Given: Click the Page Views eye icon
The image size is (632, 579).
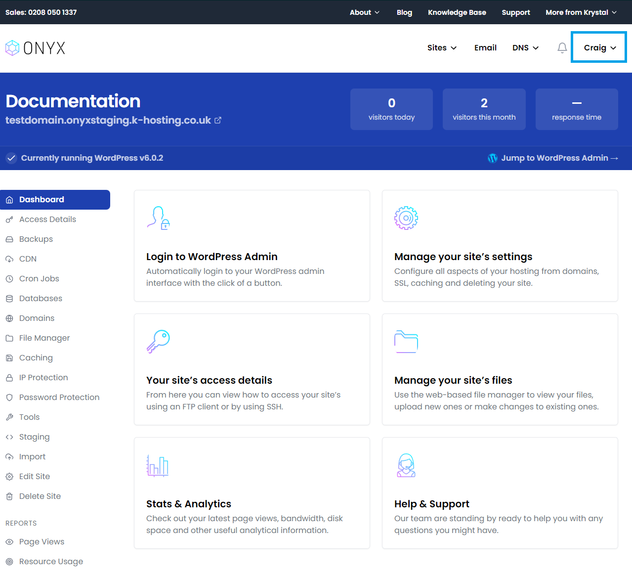Looking at the screenshot, I should click(x=9, y=542).
